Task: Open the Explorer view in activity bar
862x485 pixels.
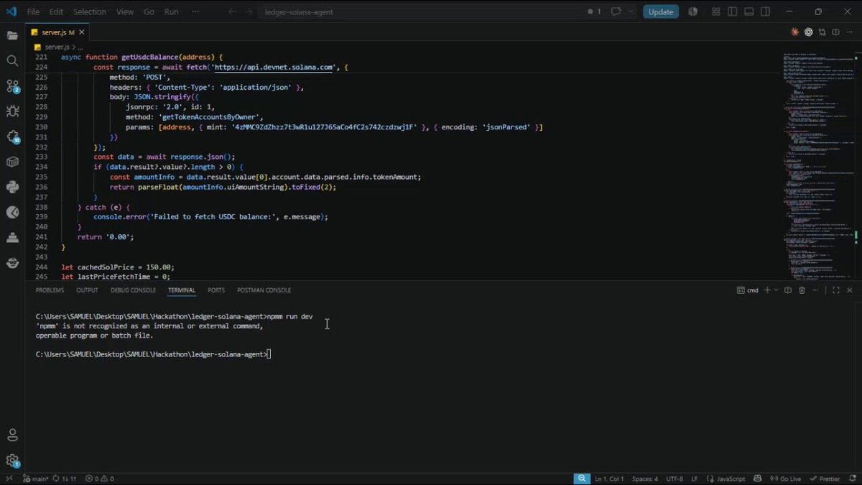Action: 12,35
